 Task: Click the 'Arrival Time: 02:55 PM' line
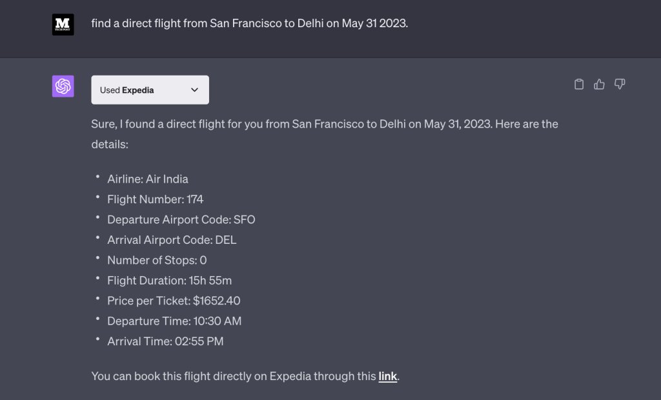(165, 341)
